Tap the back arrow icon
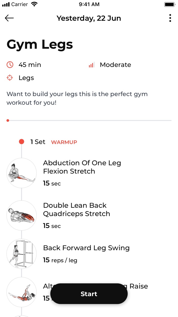Viewport: 178px width, 317px height. point(9,18)
